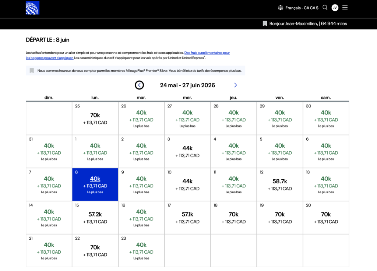Select May 31 Sunday fare
Viewport: 377px width, 271px height.
(49, 151)
